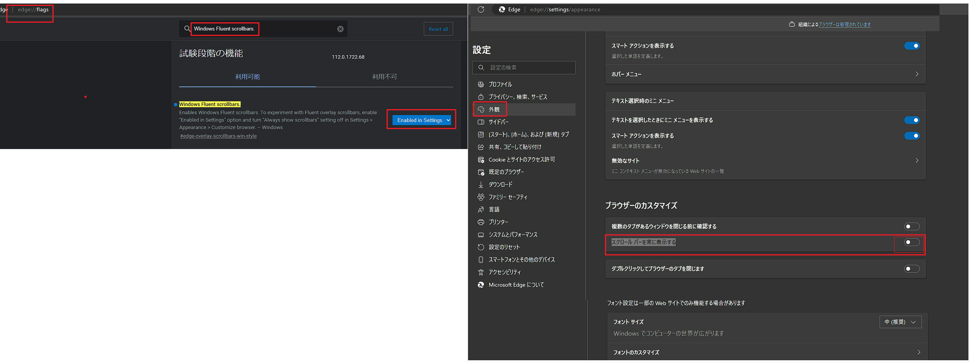The image size is (970, 363).
Task: Expand the ホバー メニュー row chevron
Action: tap(917, 74)
